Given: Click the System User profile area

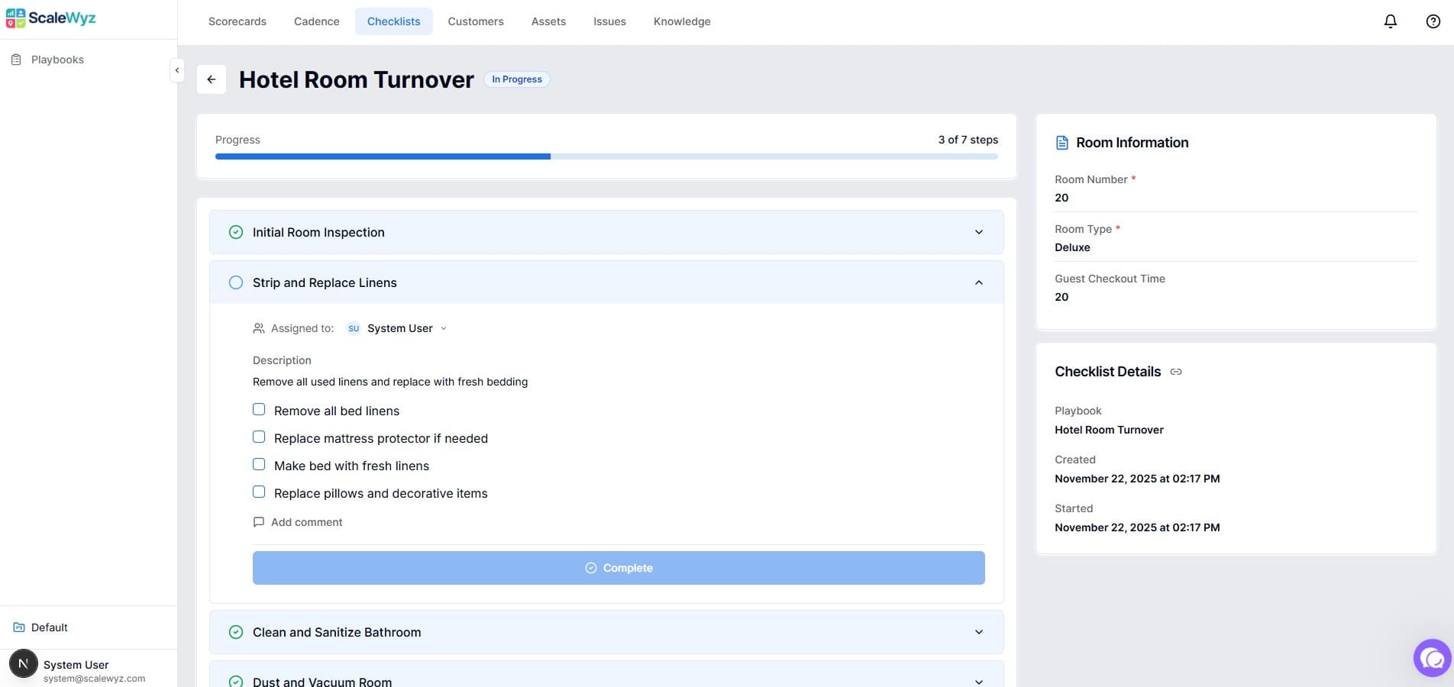Looking at the screenshot, I should [75, 669].
